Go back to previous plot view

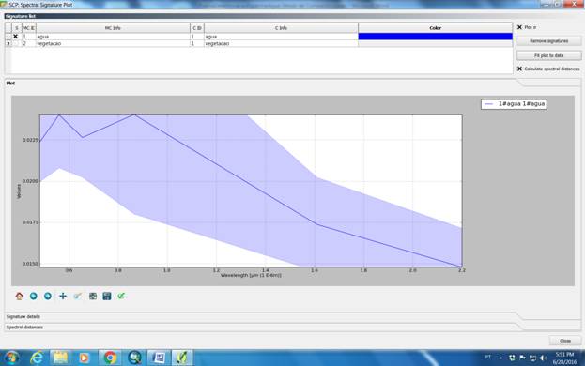[34, 297]
